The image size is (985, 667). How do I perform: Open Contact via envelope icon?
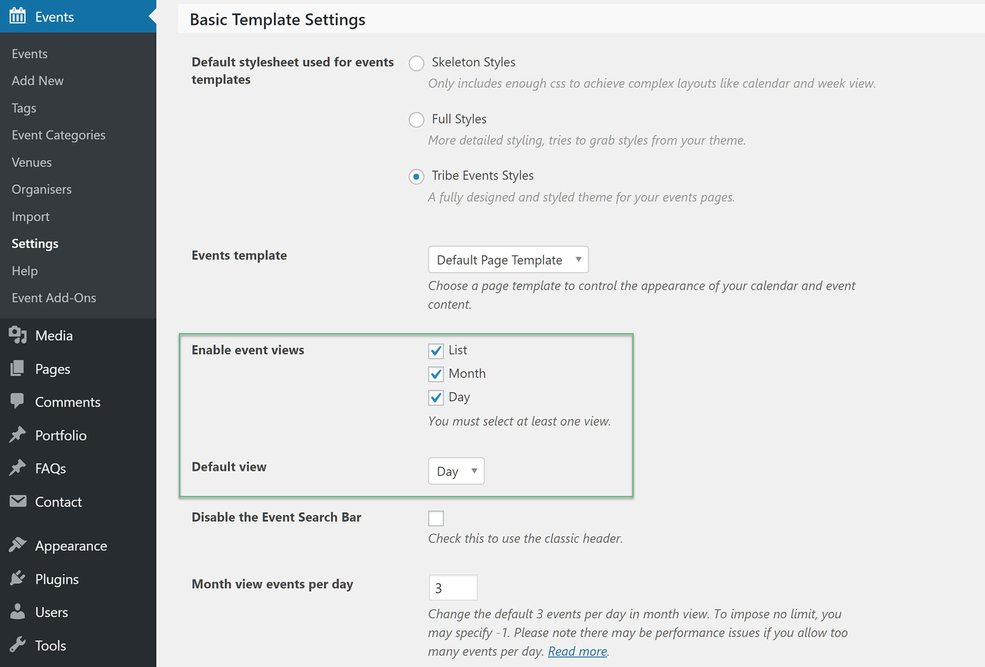tap(18, 501)
